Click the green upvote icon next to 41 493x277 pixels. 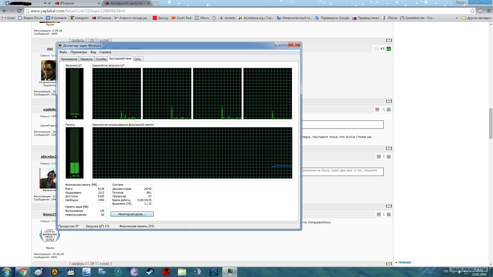pos(389,49)
